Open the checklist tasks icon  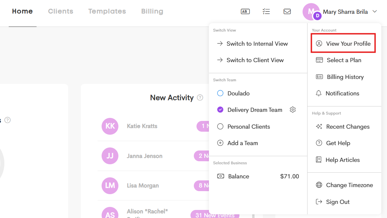(x=266, y=11)
